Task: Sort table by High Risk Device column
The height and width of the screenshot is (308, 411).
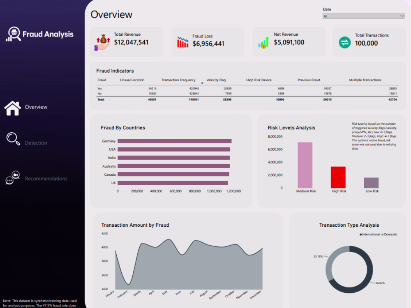Action: tap(259, 80)
